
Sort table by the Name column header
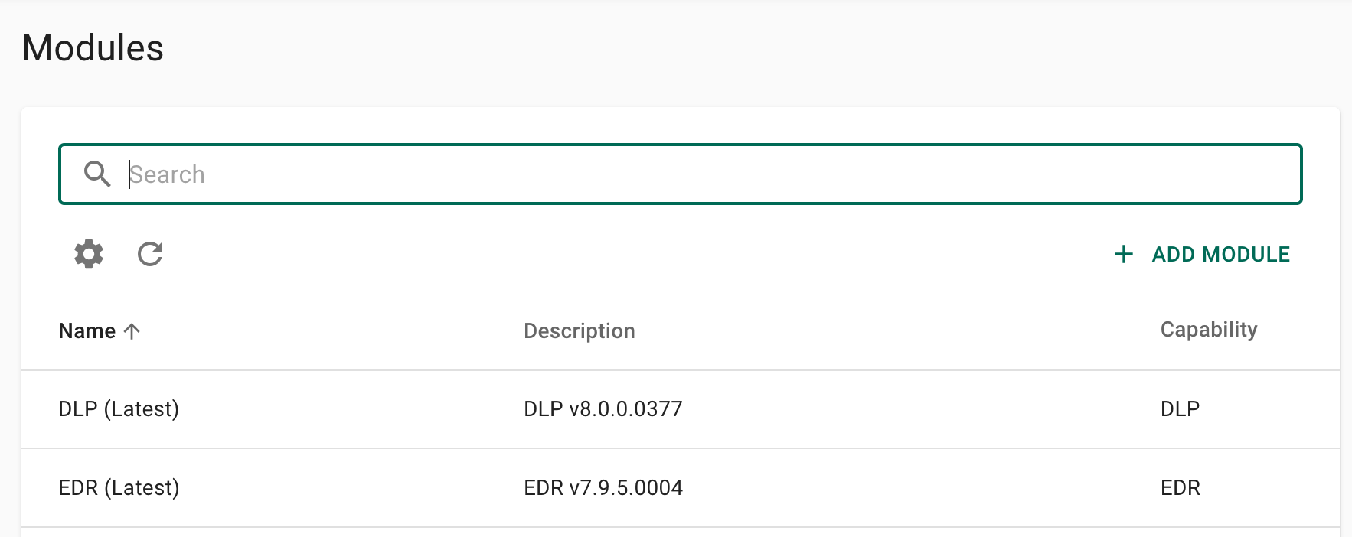(x=87, y=331)
